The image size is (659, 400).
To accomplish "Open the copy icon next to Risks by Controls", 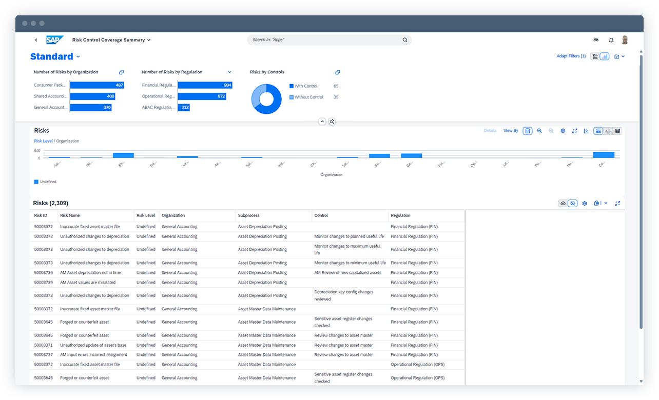I will (x=337, y=72).
